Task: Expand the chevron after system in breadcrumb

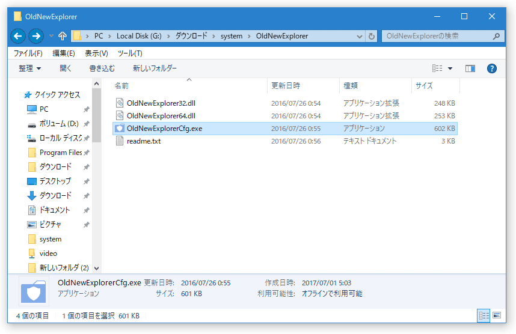Action: [249, 36]
